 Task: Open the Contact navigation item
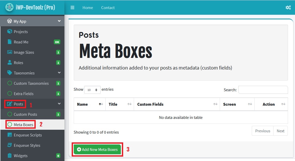[x=108, y=7]
